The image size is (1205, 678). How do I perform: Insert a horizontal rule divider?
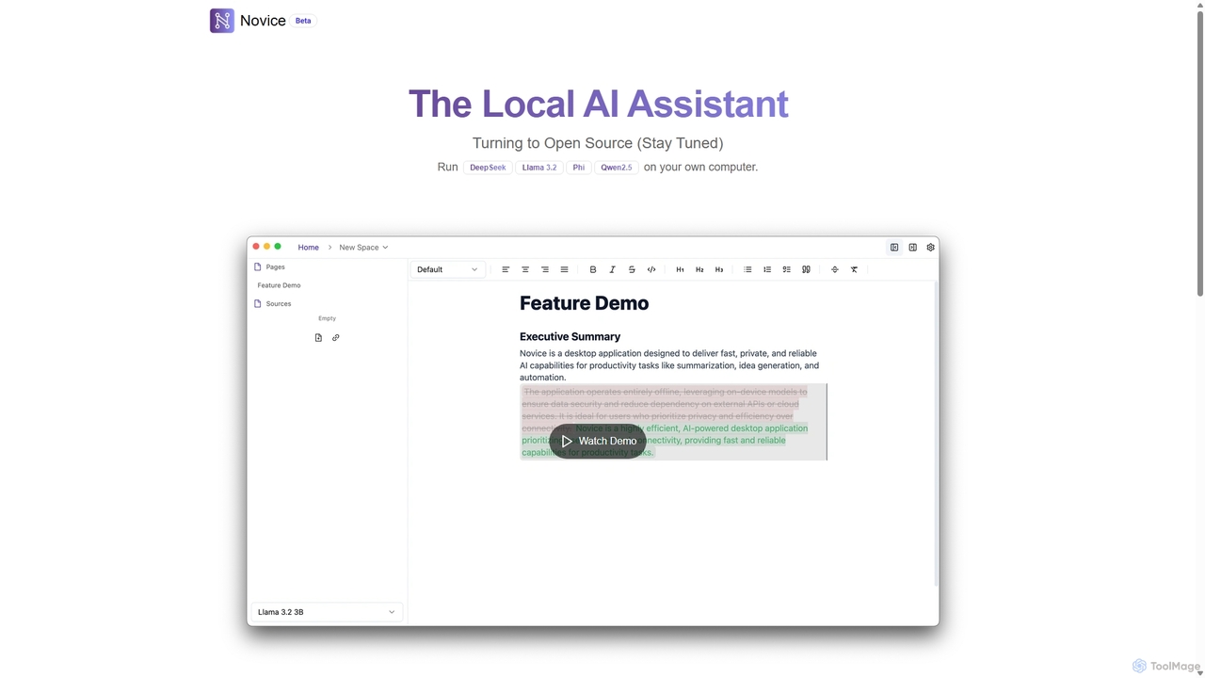click(834, 269)
